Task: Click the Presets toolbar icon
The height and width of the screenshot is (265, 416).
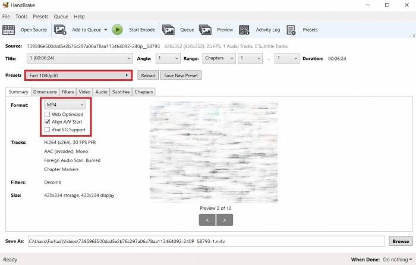Action: (291, 29)
